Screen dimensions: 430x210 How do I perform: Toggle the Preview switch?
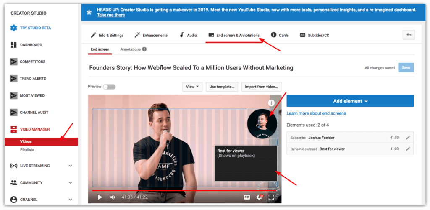[x=109, y=87]
